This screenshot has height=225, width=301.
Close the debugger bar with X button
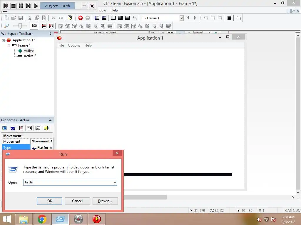pyautogui.click(x=92, y=6)
